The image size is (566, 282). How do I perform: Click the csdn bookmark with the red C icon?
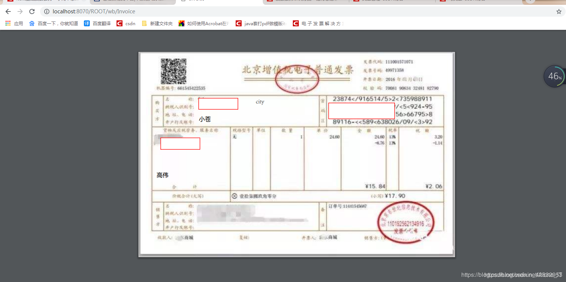coord(125,23)
